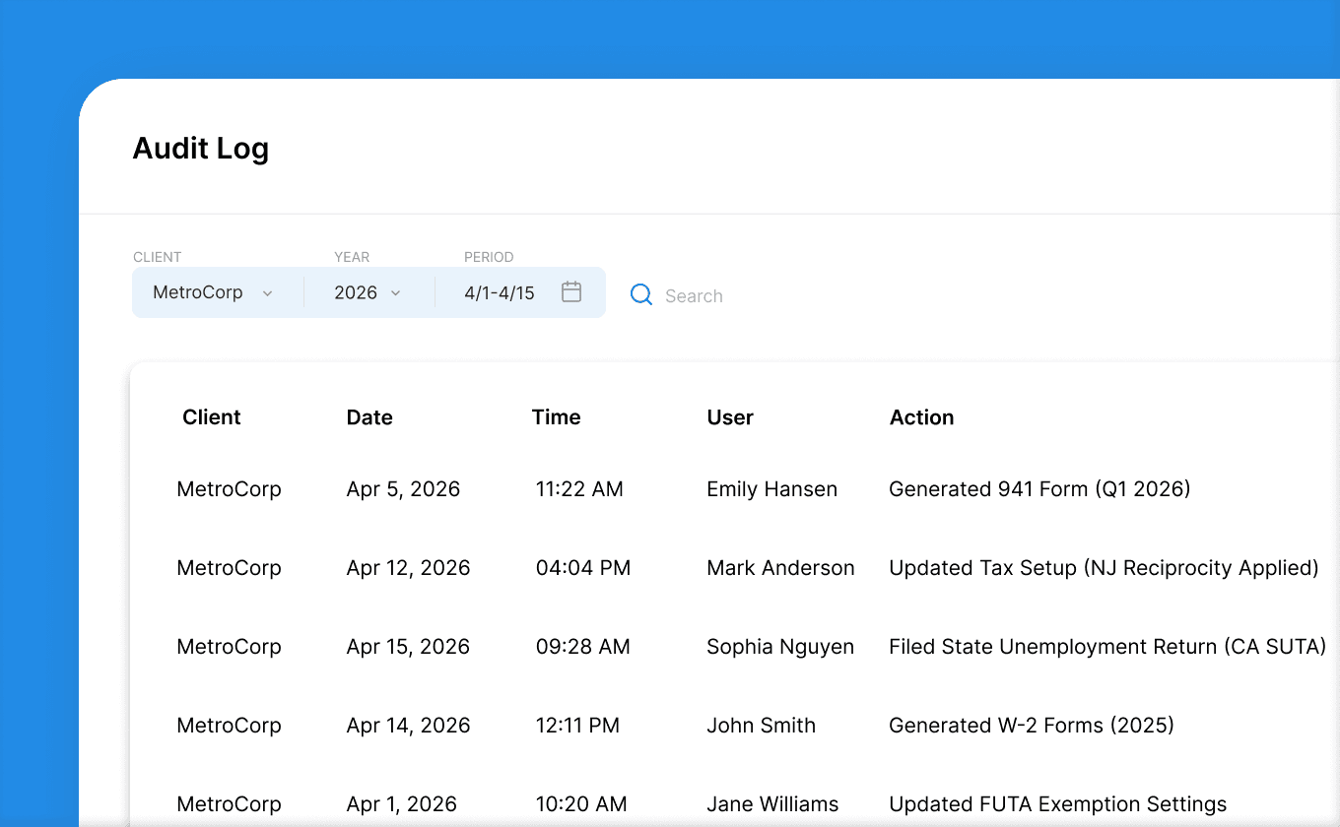Viewport: 1340px width, 827px height.
Task: Sort the table by the User column
Action: (x=729, y=417)
